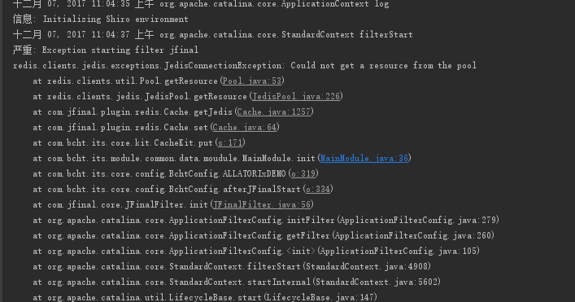Follow the Cache.java:1257 link
Viewport: 575px width, 302px height.
[274, 112]
